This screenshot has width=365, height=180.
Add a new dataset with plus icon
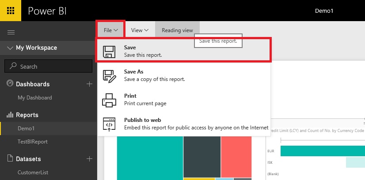pyautogui.click(x=89, y=159)
